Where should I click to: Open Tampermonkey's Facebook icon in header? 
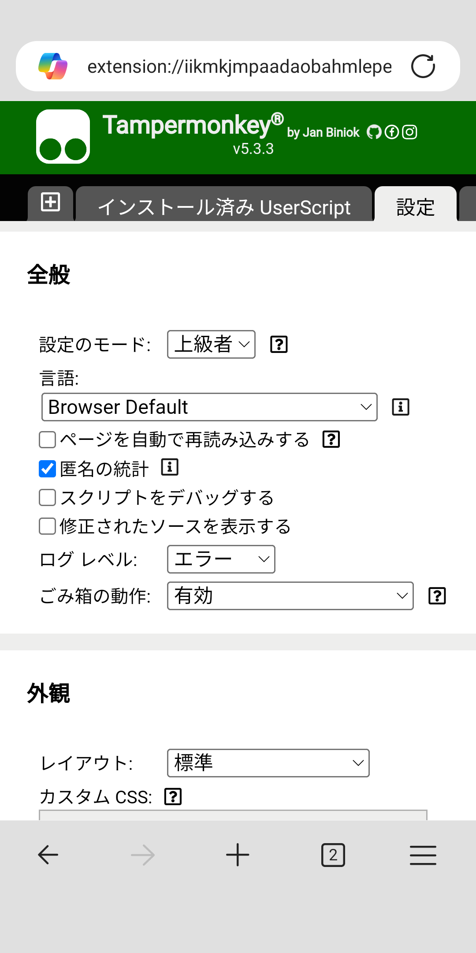click(391, 131)
